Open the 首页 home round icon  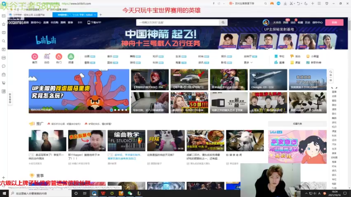(35, 56)
